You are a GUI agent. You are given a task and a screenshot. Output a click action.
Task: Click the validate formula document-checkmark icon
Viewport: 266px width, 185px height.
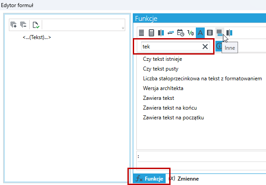pyautogui.click(x=36, y=25)
